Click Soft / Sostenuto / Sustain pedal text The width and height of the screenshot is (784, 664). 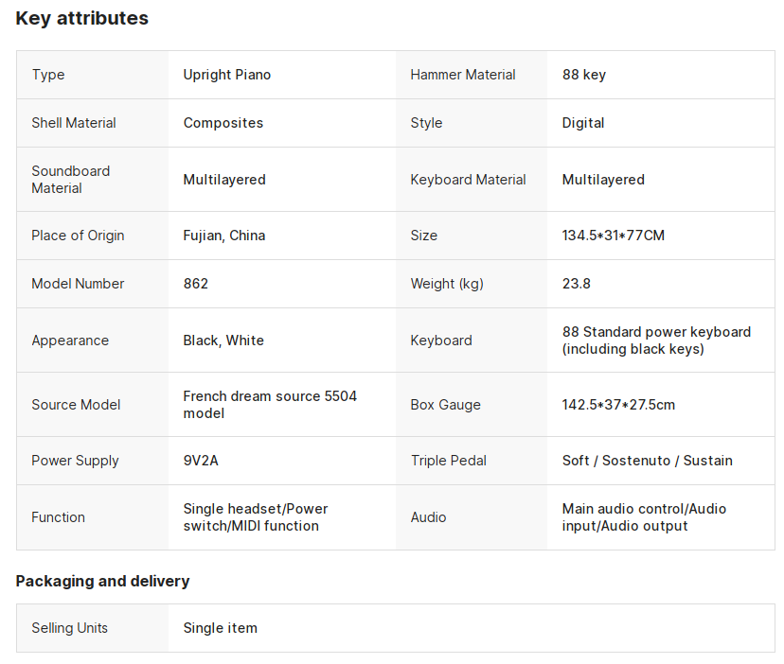click(647, 461)
